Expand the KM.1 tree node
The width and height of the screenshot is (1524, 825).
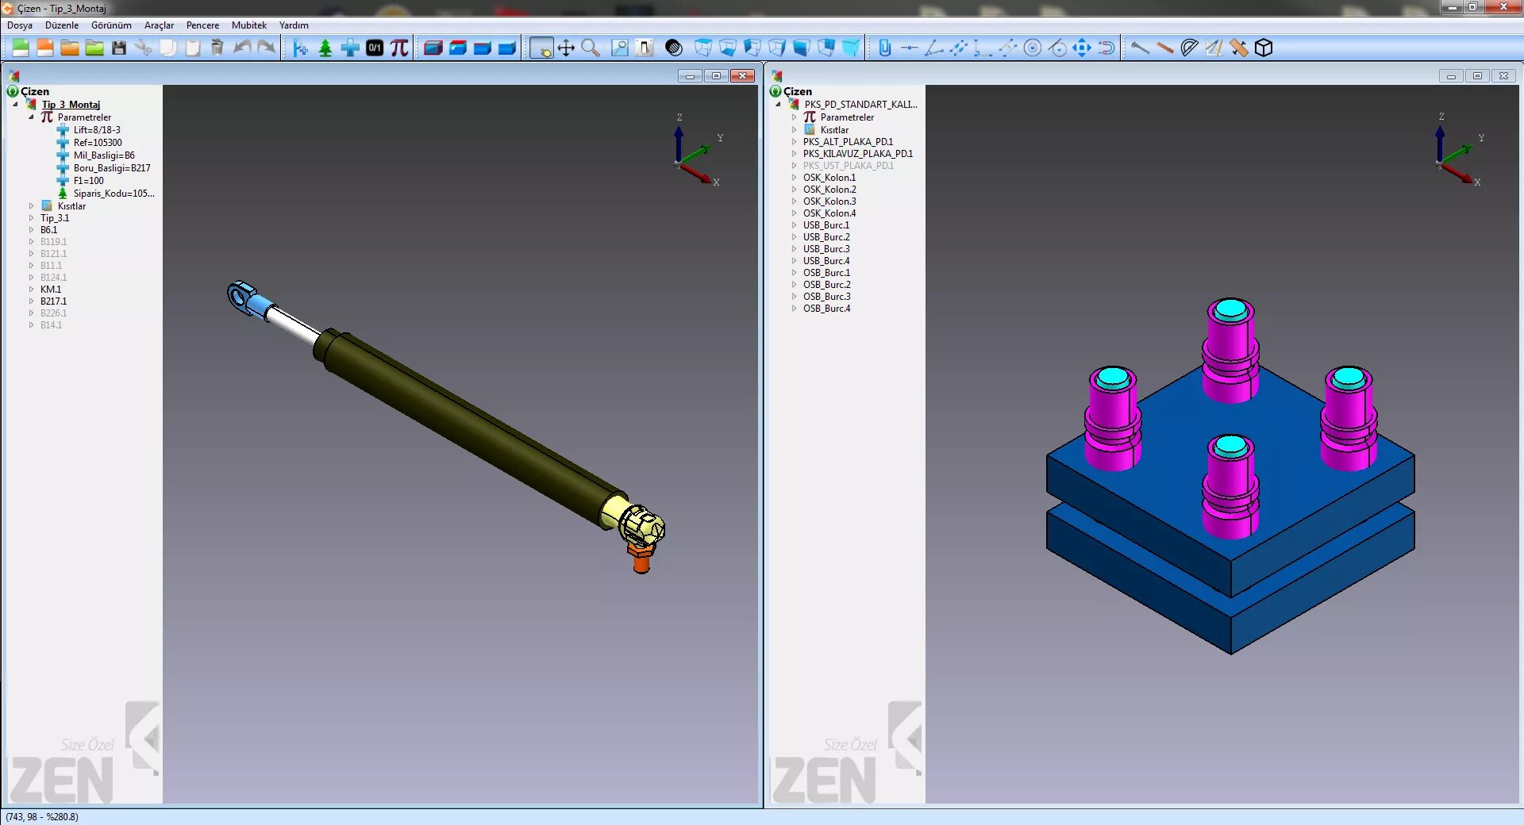pos(32,290)
